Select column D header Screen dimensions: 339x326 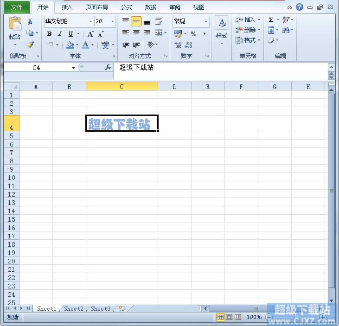pyautogui.click(x=174, y=87)
